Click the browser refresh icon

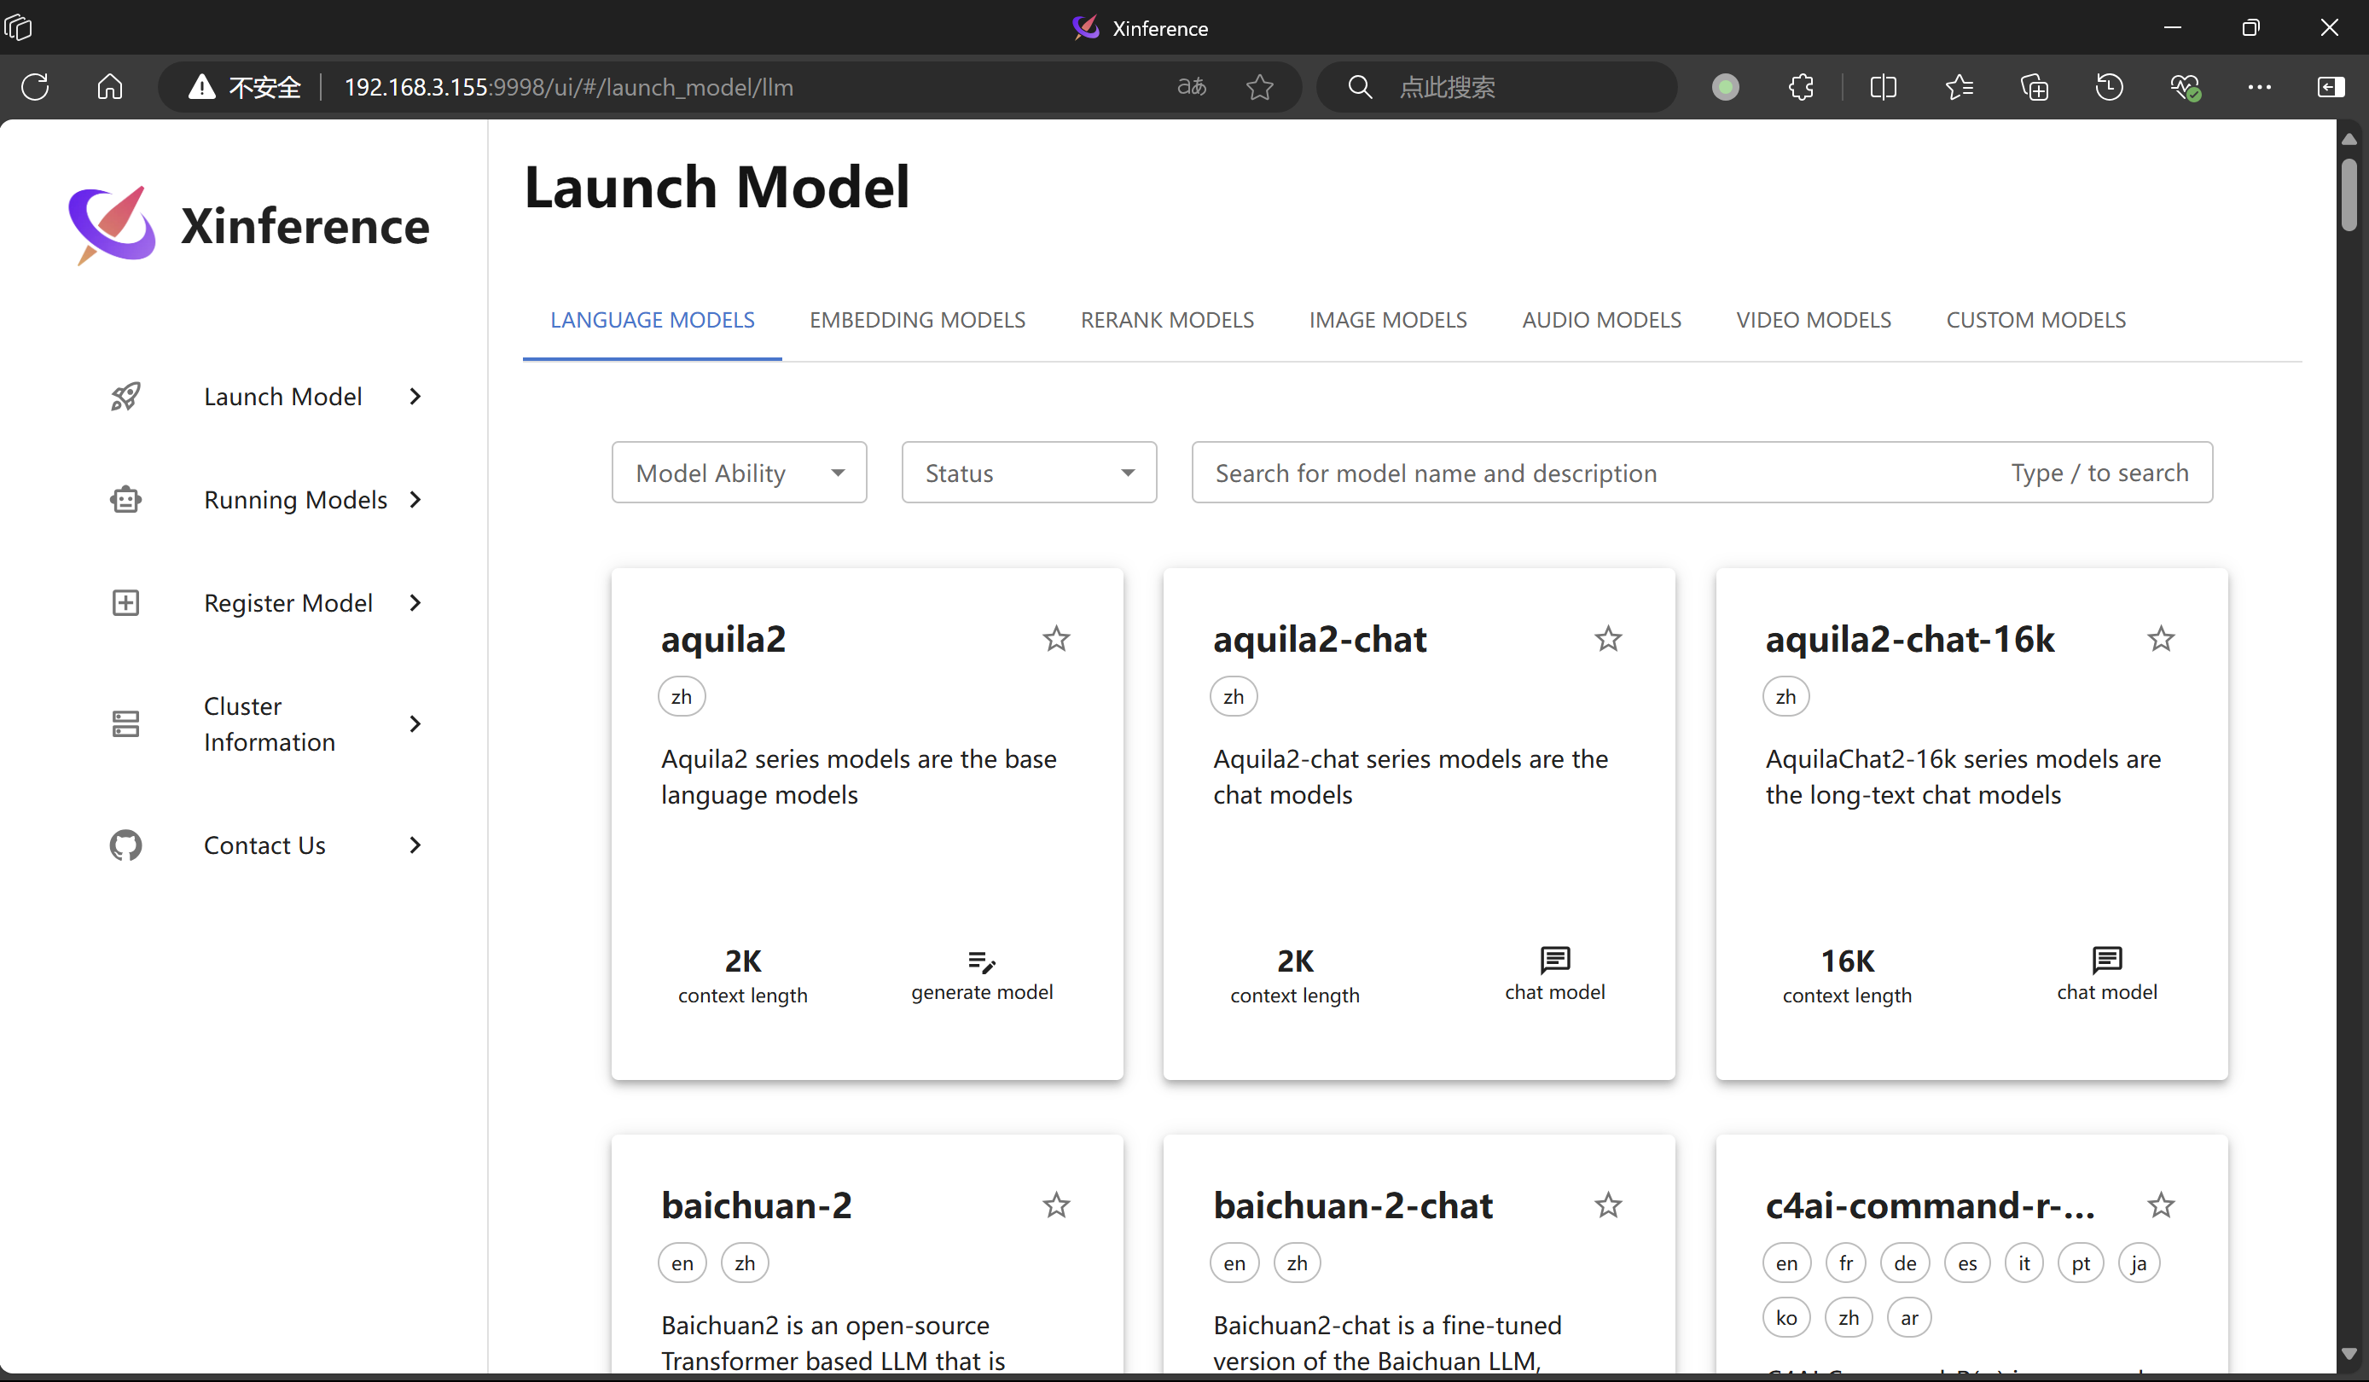pyautogui.click(x=35, y=87)
